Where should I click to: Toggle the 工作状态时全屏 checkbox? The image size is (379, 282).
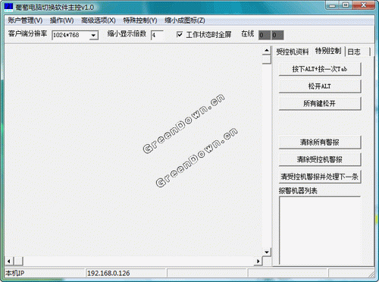[180, 35]
